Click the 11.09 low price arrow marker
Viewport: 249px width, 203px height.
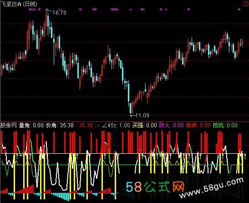coord(140,115)
